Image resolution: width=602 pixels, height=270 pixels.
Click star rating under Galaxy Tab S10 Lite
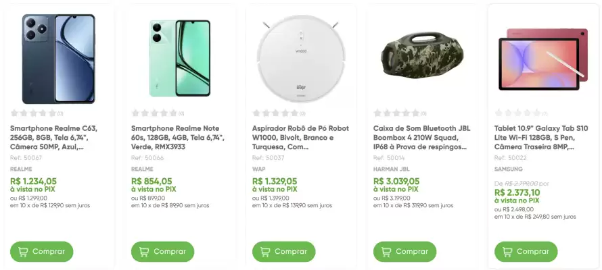tap(518, 113)
